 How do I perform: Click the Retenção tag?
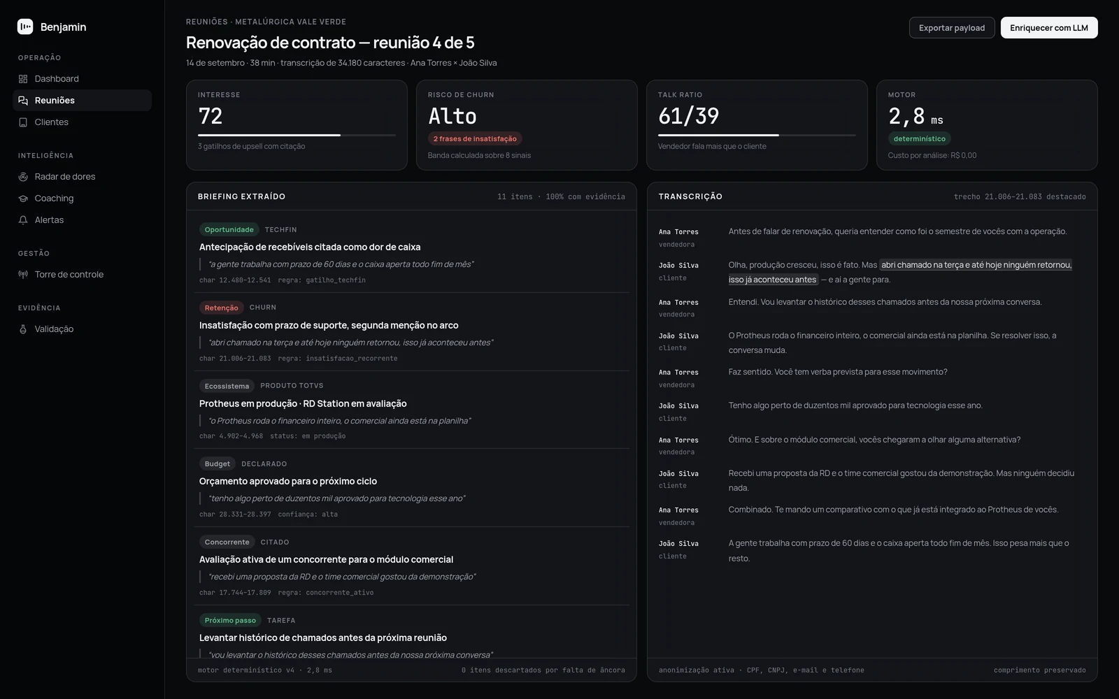tap(222, 308)
